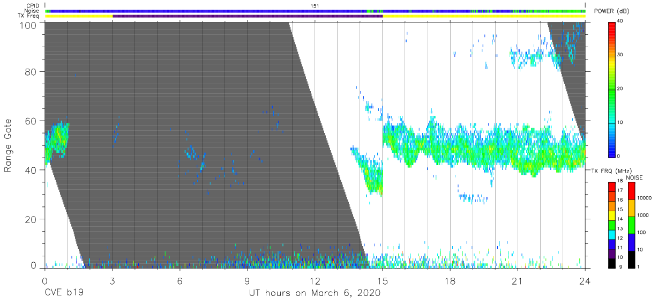Click the range gate axis tick label '40'
Viewport: 658px width, 304px height.
point(31,170)
